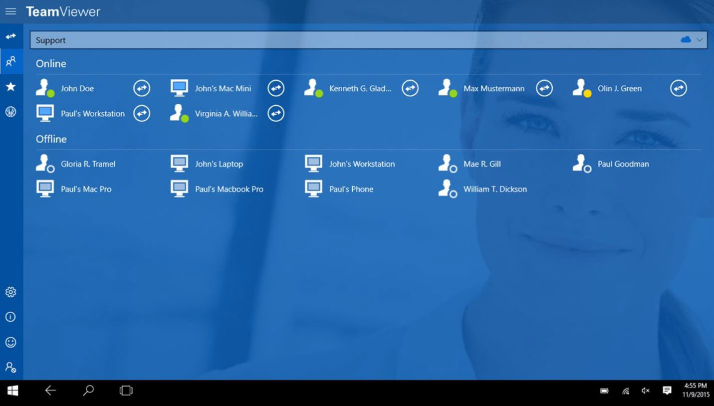Open TeamViewer settings via gear icon

point(10,292)
